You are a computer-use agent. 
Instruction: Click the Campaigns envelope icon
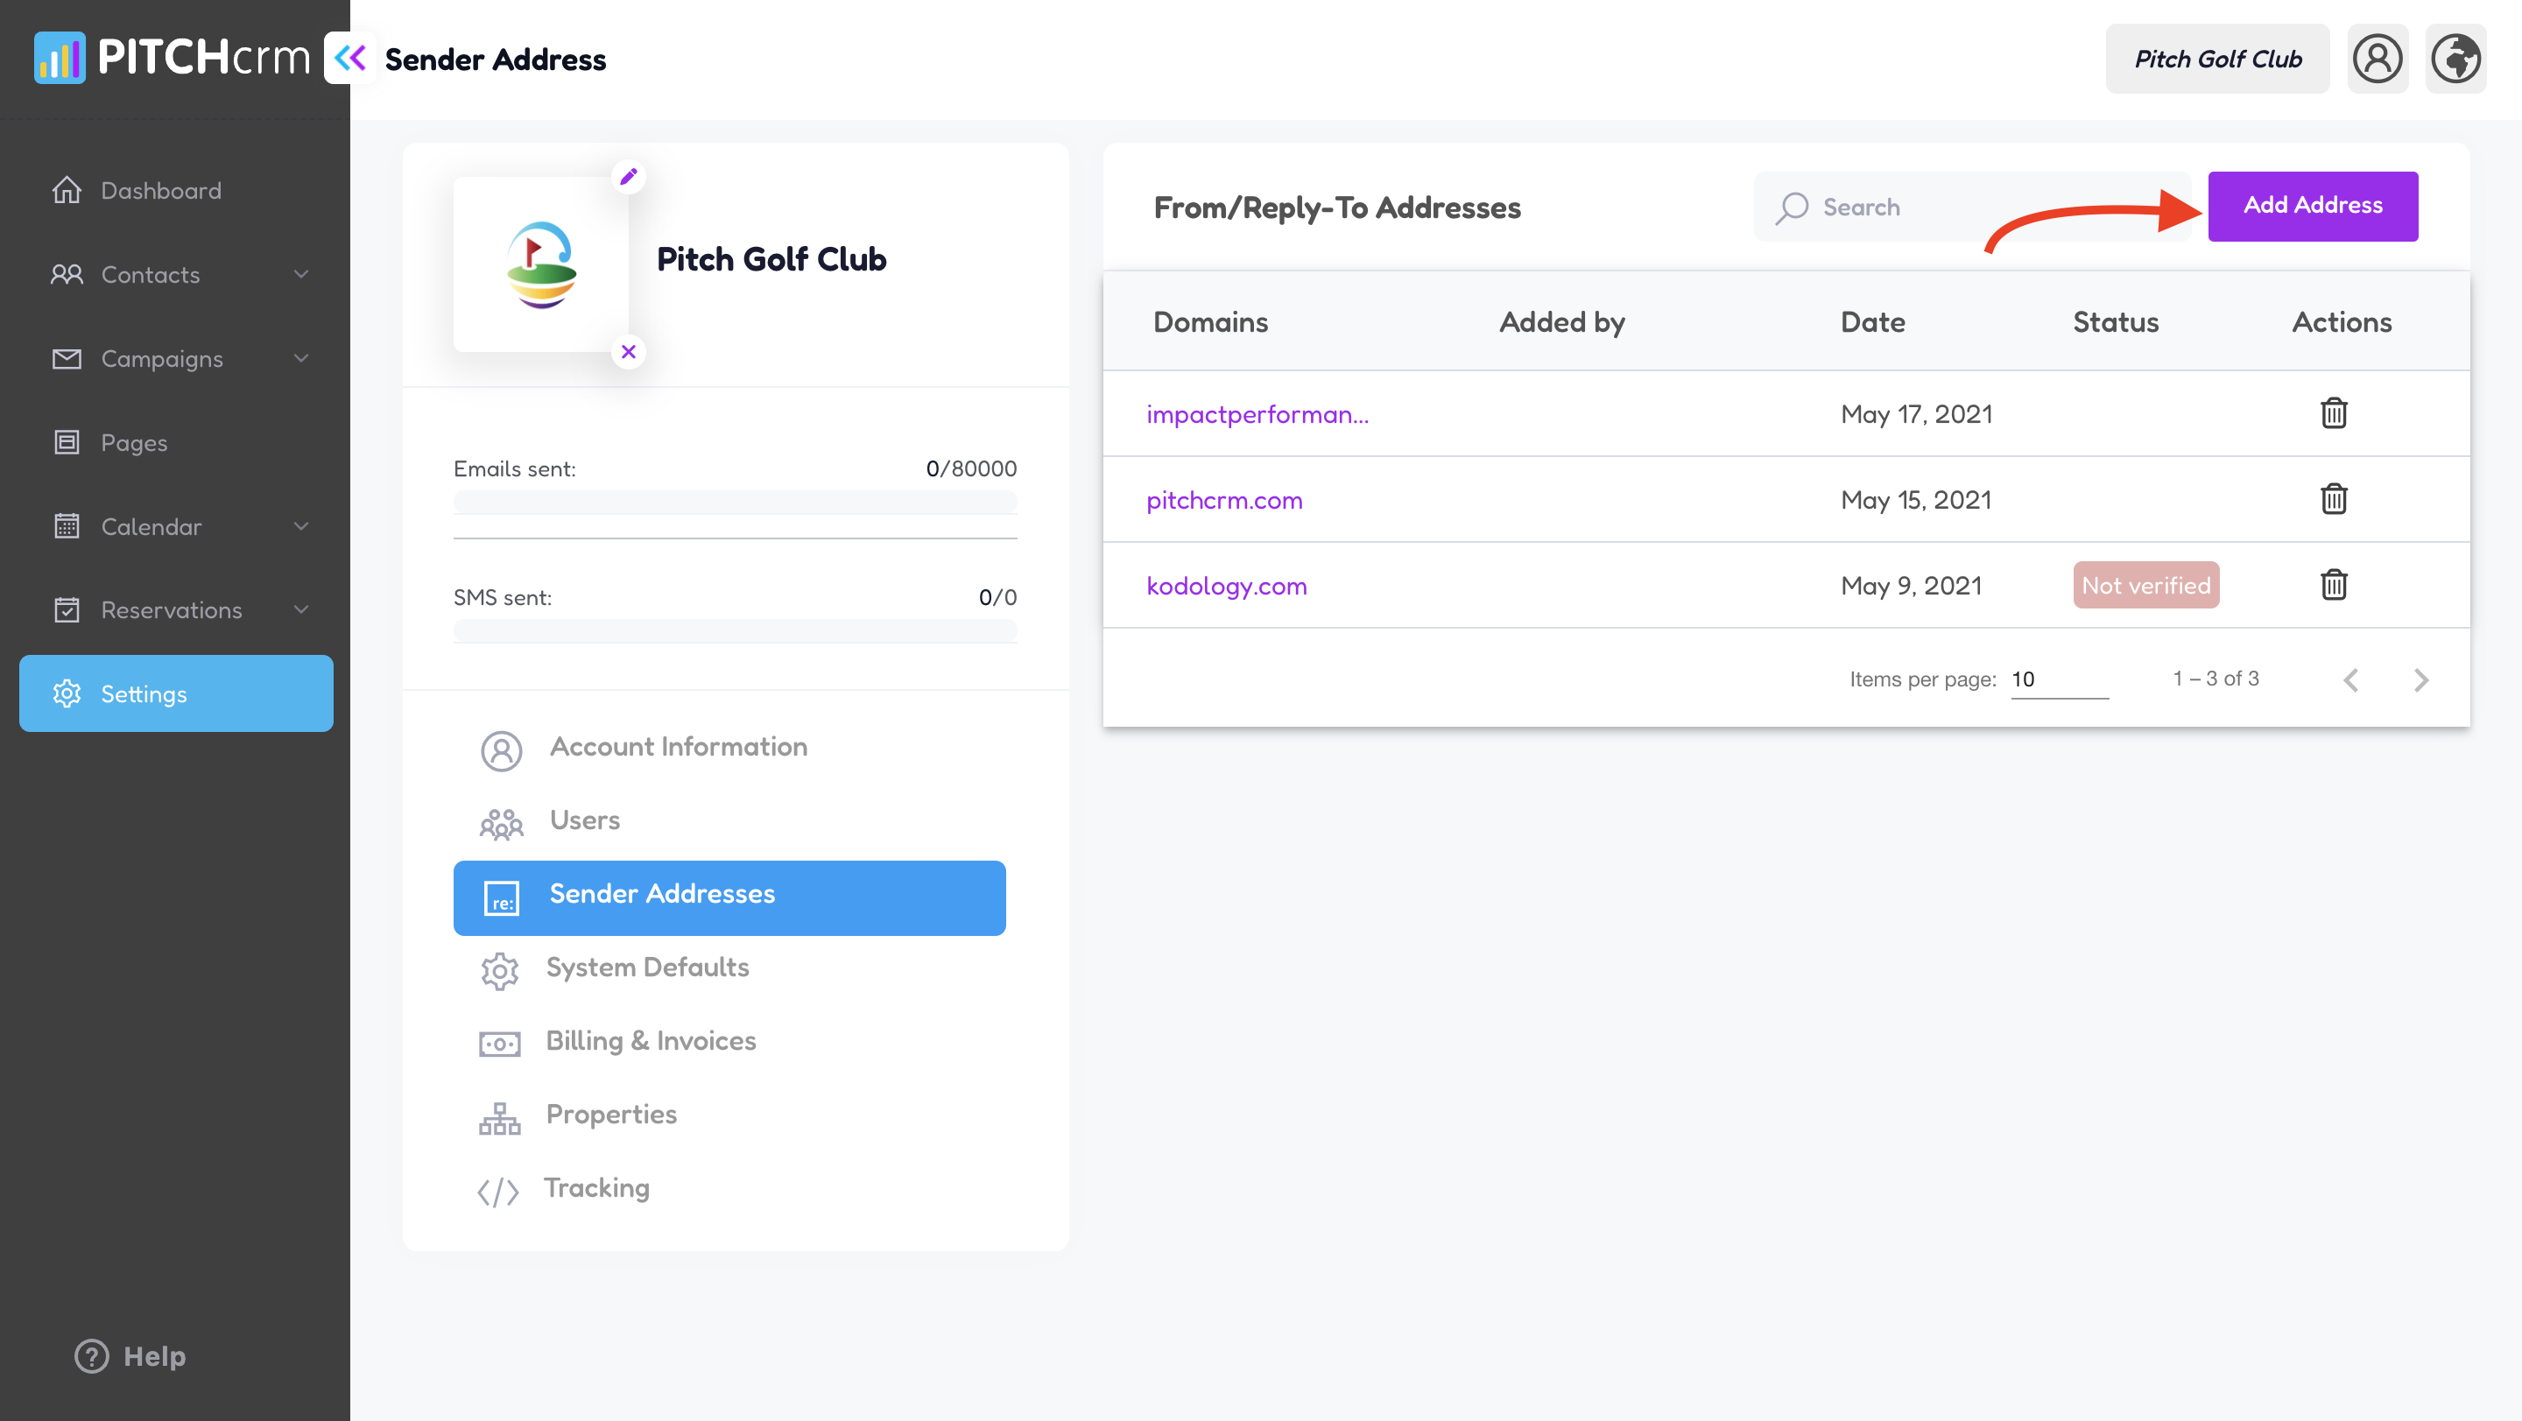pyautogui.click(x=67, y=358)
